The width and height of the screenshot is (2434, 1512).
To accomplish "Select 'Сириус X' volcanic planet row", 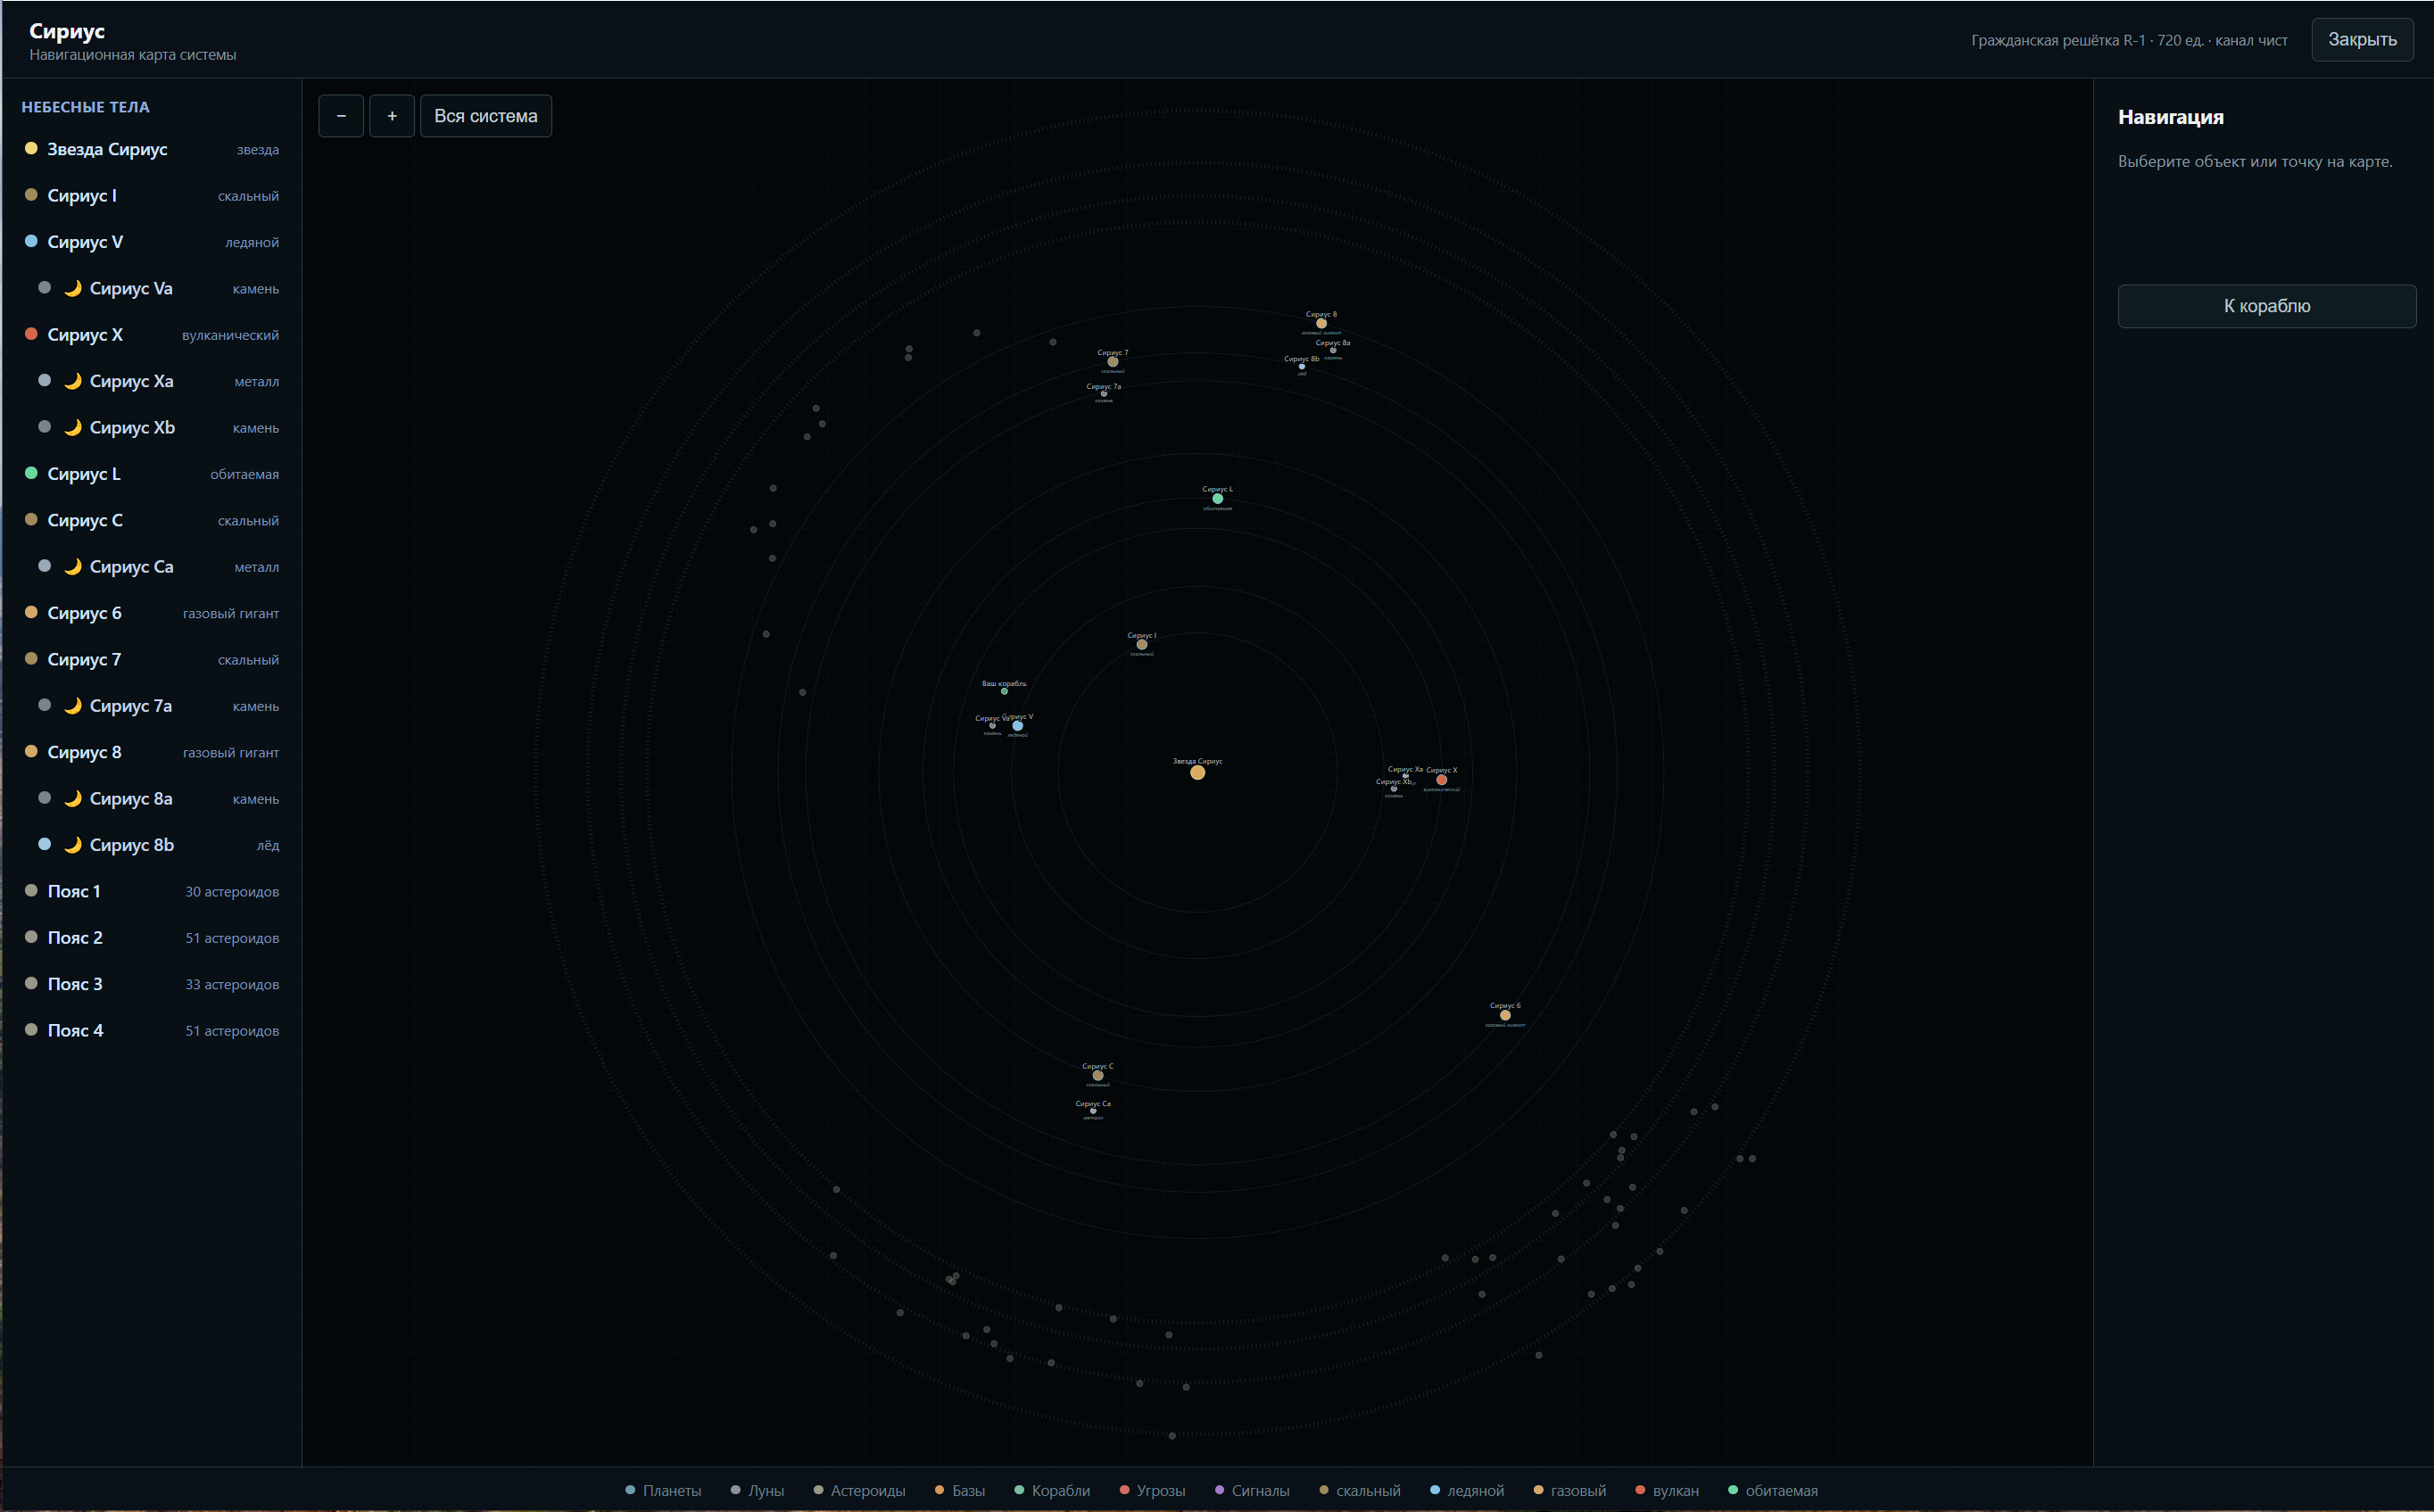I will click(x=152, y=335).
